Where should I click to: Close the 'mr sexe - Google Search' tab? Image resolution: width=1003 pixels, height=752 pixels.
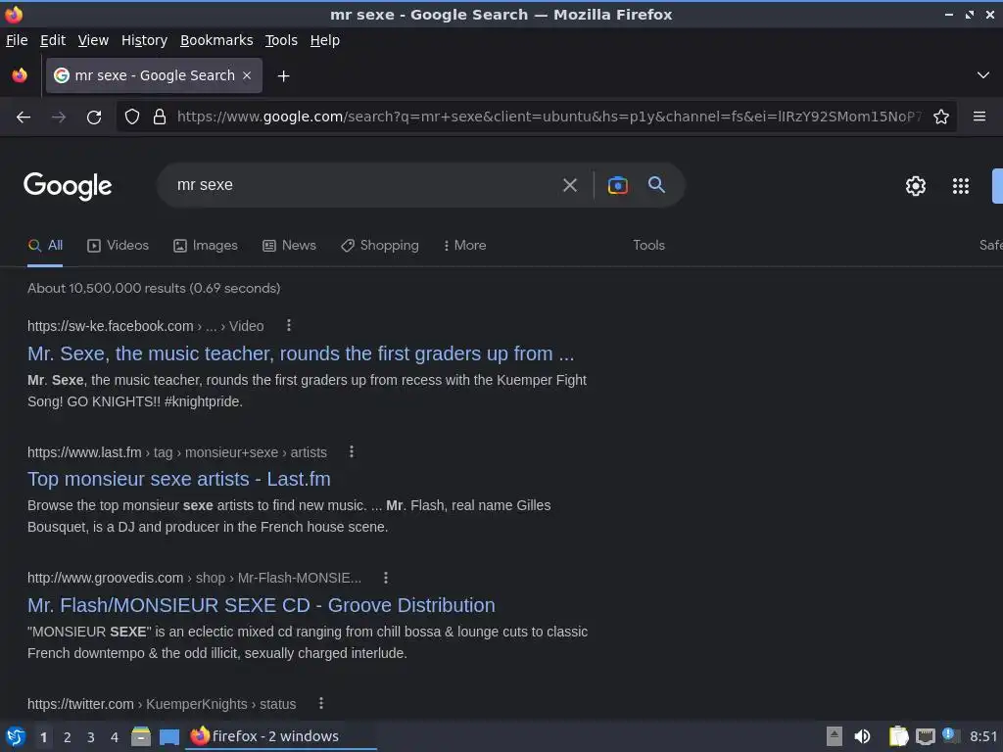click(247, 75)
